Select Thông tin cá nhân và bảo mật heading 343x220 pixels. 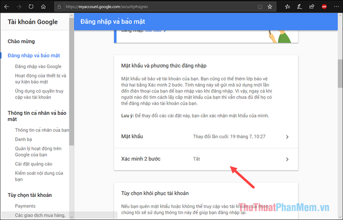[37, 116]
